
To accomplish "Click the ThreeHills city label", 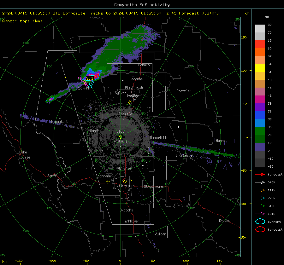I will (159, 138).
